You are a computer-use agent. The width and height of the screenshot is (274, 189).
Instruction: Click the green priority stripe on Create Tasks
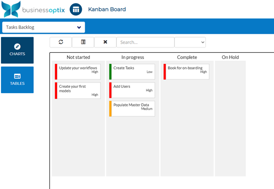110,72
